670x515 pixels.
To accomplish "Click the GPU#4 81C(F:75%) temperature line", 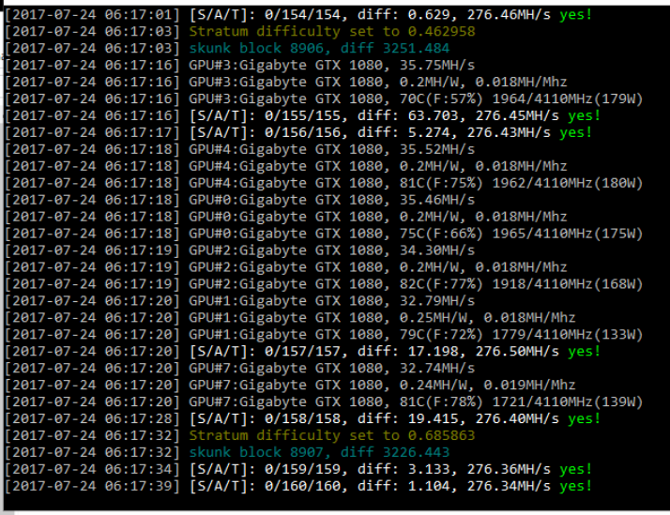I will click(x=324, y=183).
